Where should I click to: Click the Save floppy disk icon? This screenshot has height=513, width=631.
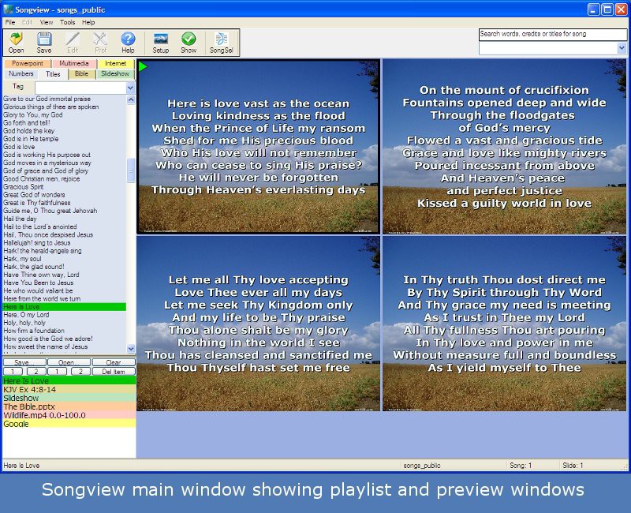[44, 43]
